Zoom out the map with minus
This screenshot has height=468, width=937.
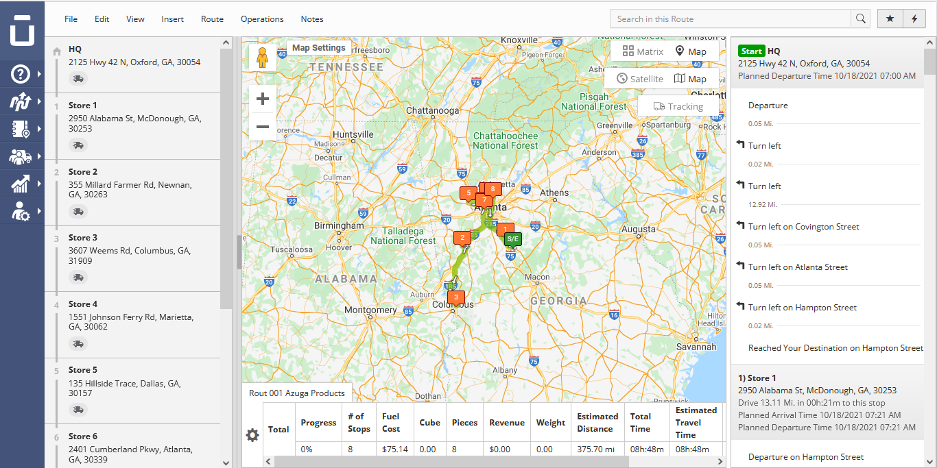click(x=262, y=126)
